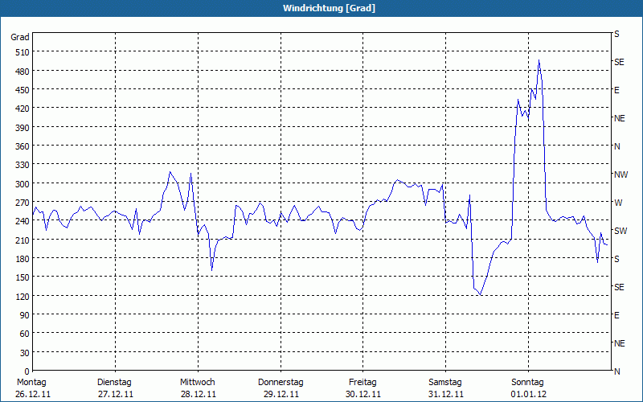Click the Montag day label
Image resolution: width=643 pixels, height=402 pixels.
point(31,383)
